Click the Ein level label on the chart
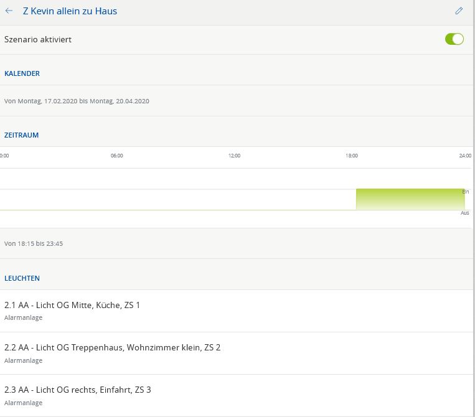 tap(466, 192)
